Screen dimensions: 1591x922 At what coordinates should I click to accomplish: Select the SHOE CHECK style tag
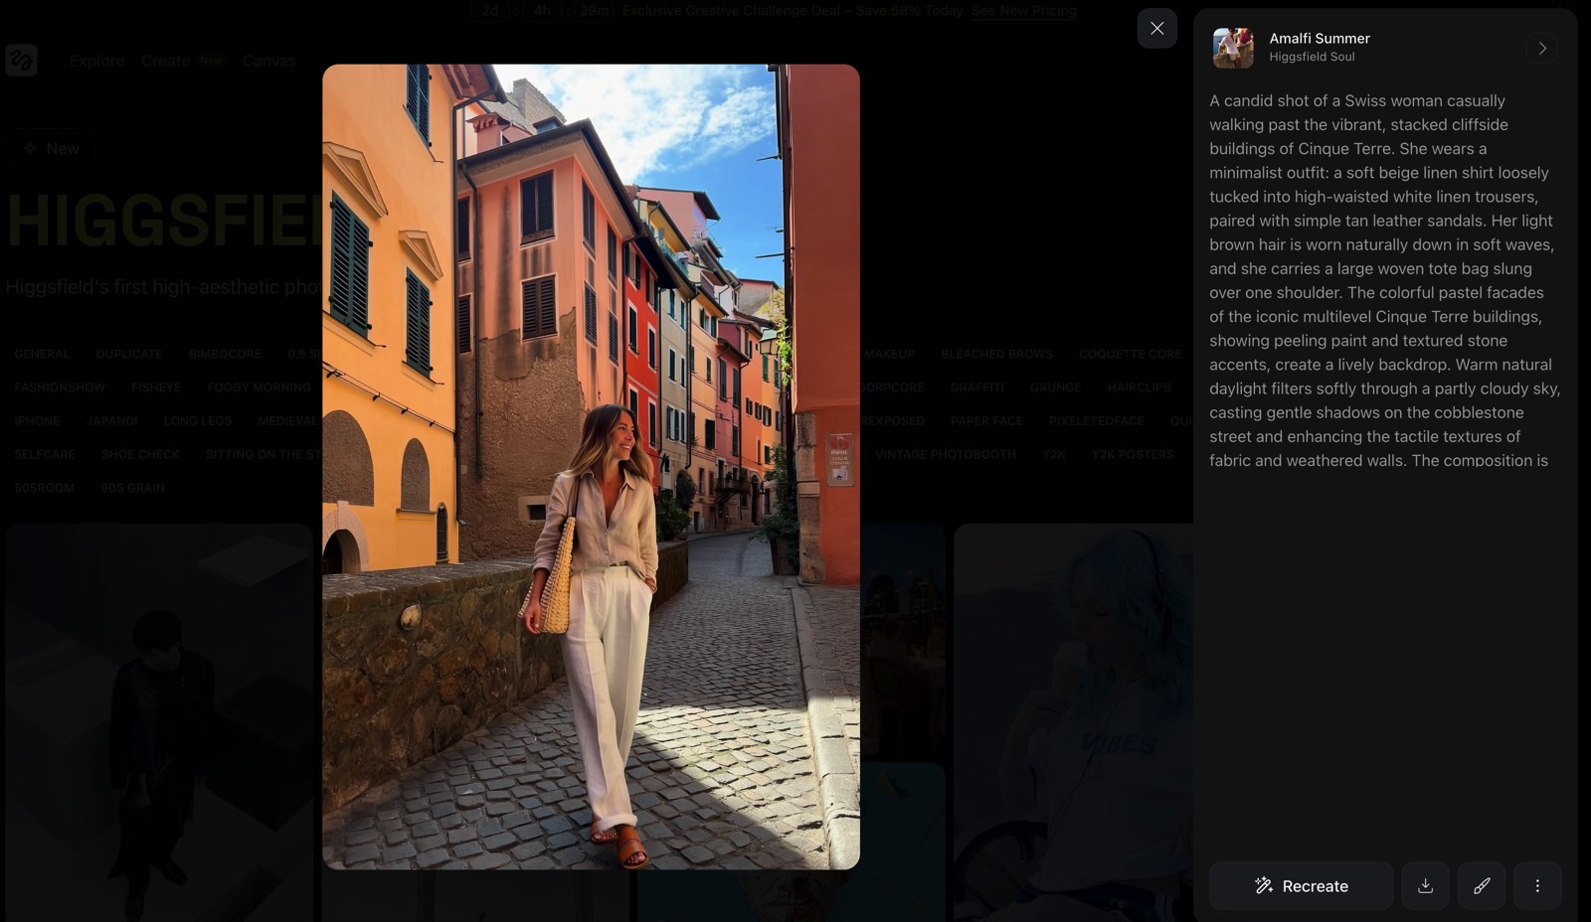140,454
